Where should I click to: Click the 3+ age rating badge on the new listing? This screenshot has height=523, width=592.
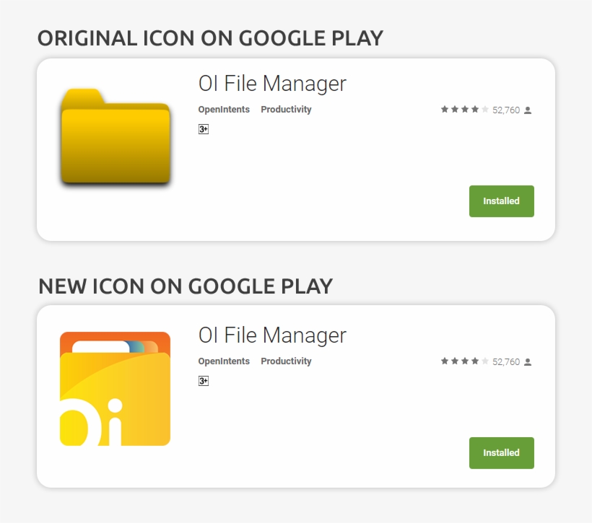point(203,381)
